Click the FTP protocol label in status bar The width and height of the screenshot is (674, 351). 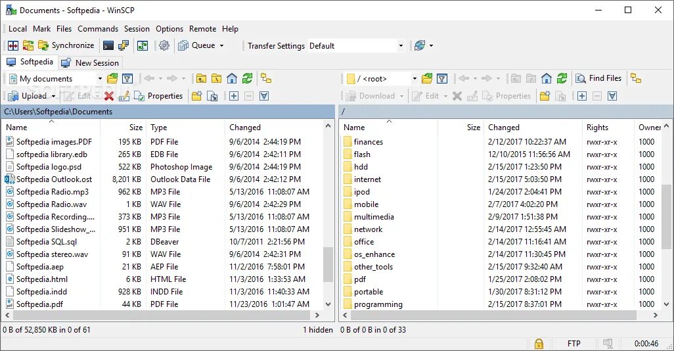coord(574,344)
